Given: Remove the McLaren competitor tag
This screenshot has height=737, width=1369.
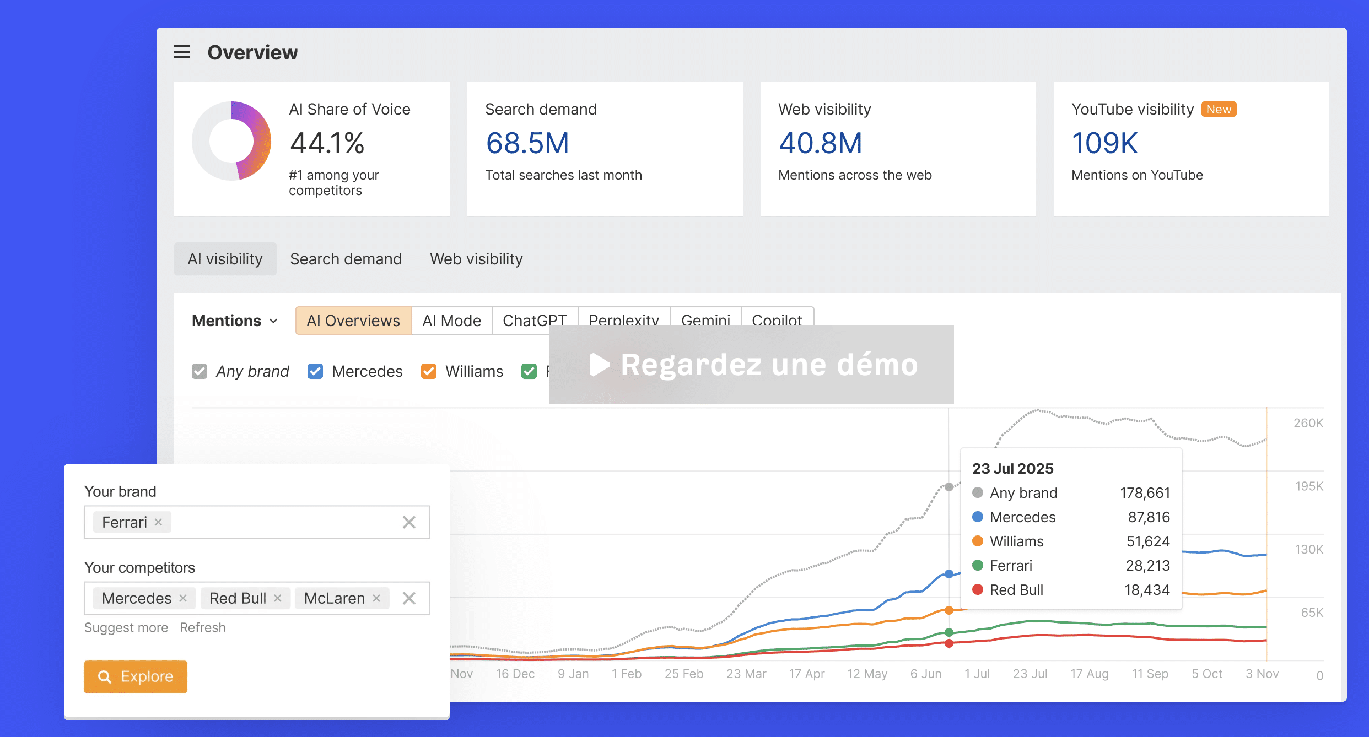Looking at the screenshot, I should pyautogui.click(x=378, y=598).
